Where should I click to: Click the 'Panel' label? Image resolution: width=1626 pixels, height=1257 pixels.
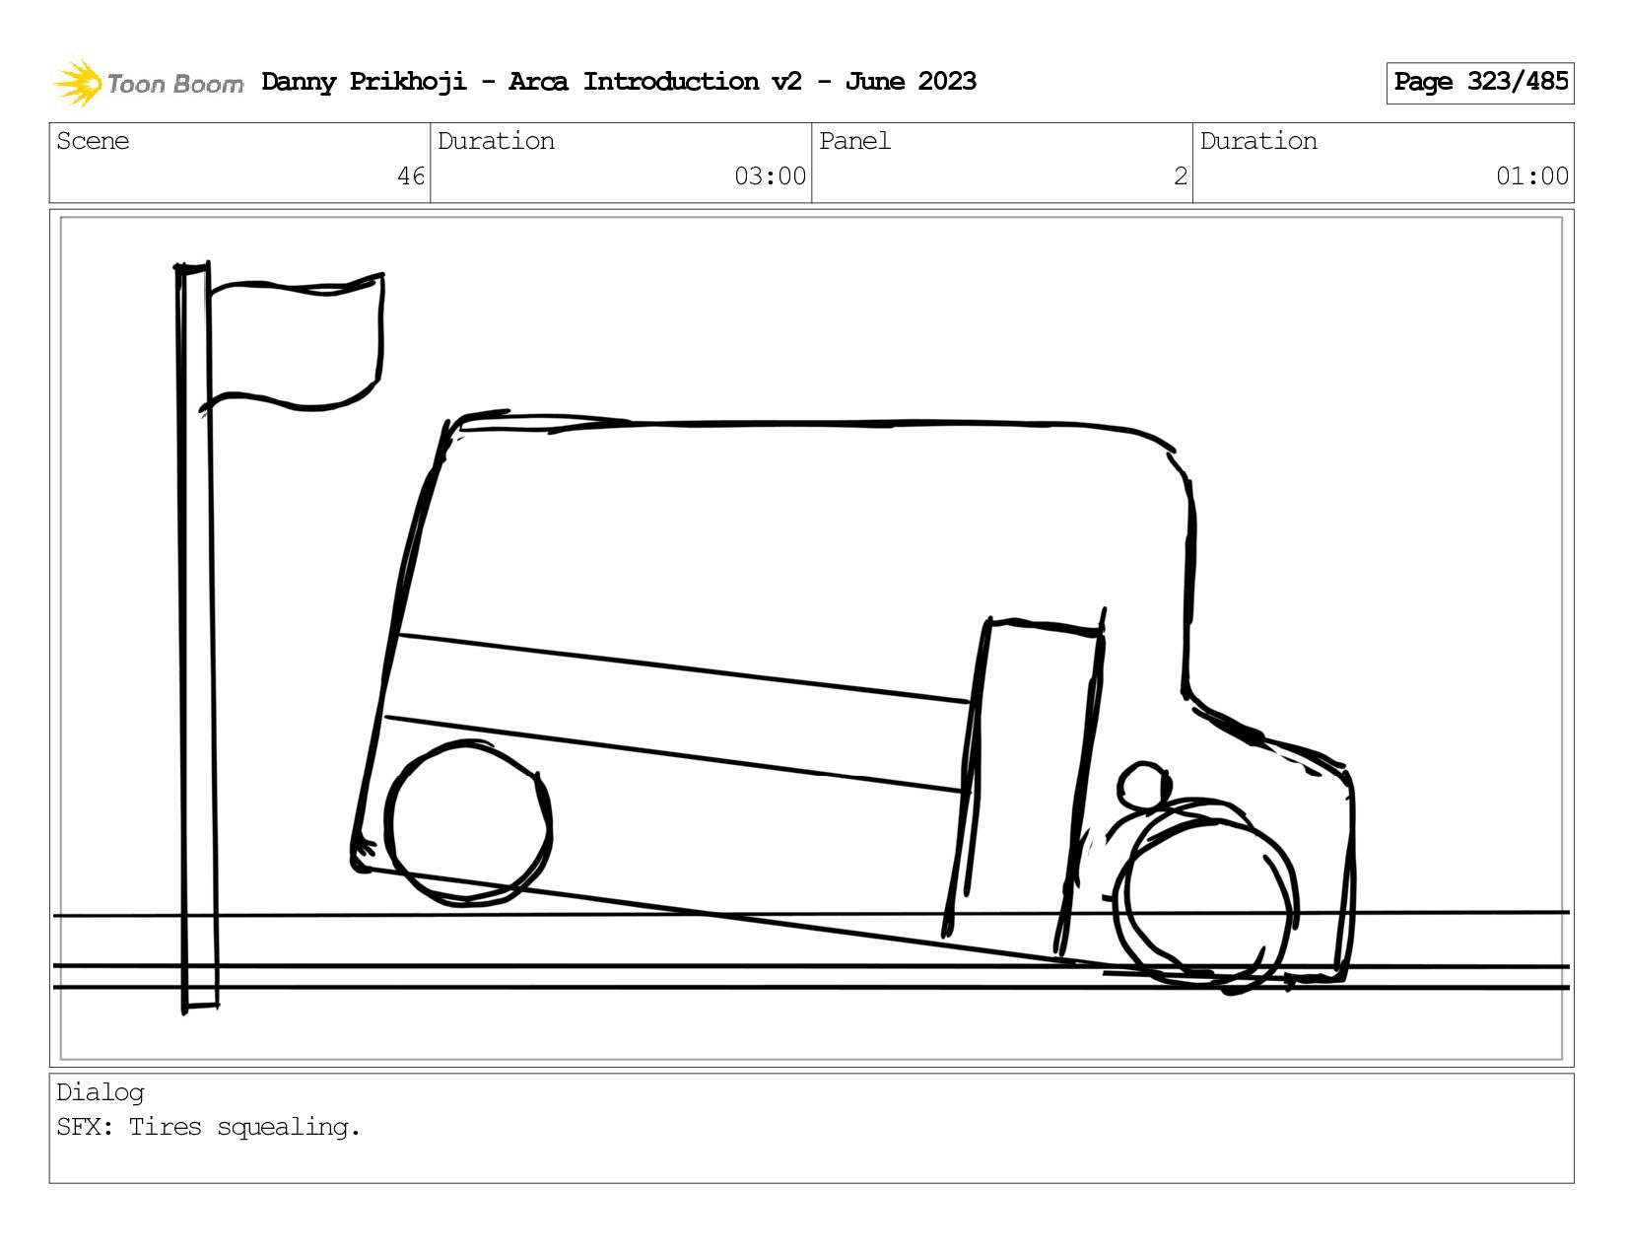(x=854, y=141)
